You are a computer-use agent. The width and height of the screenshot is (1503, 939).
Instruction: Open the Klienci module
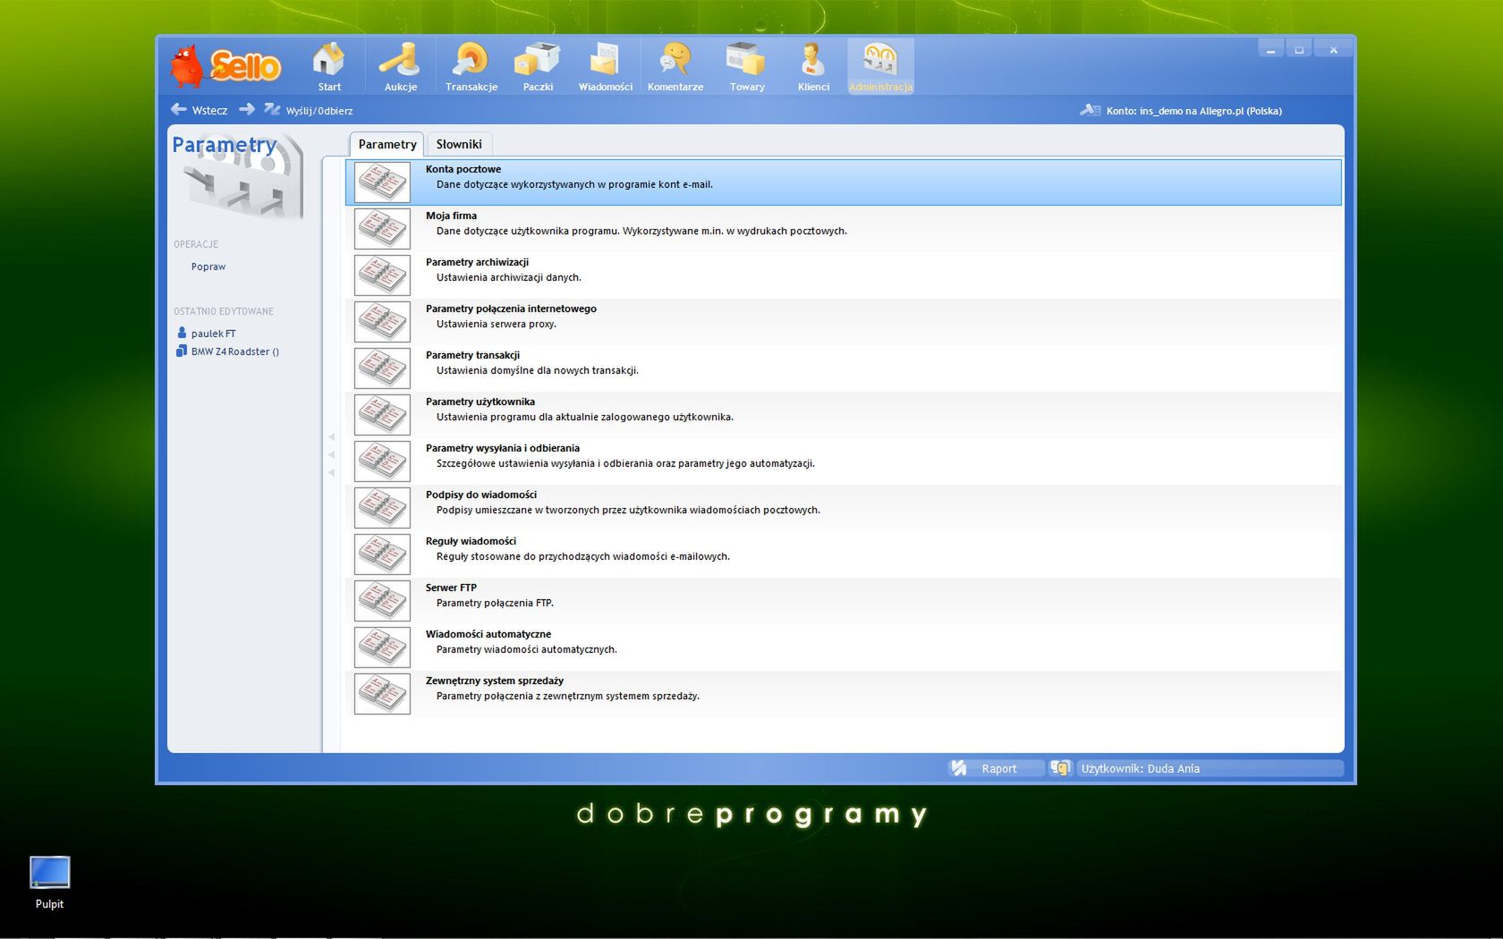tap(813, 66)
